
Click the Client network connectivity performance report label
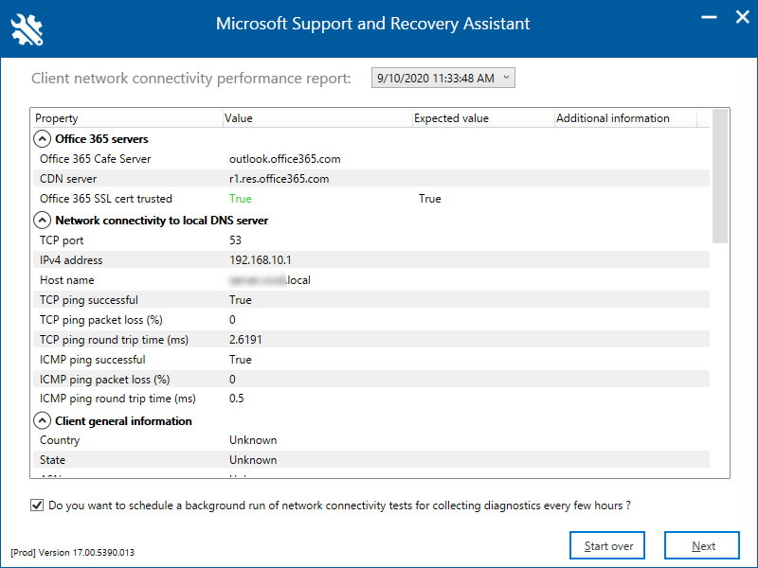tap(191, 79)
